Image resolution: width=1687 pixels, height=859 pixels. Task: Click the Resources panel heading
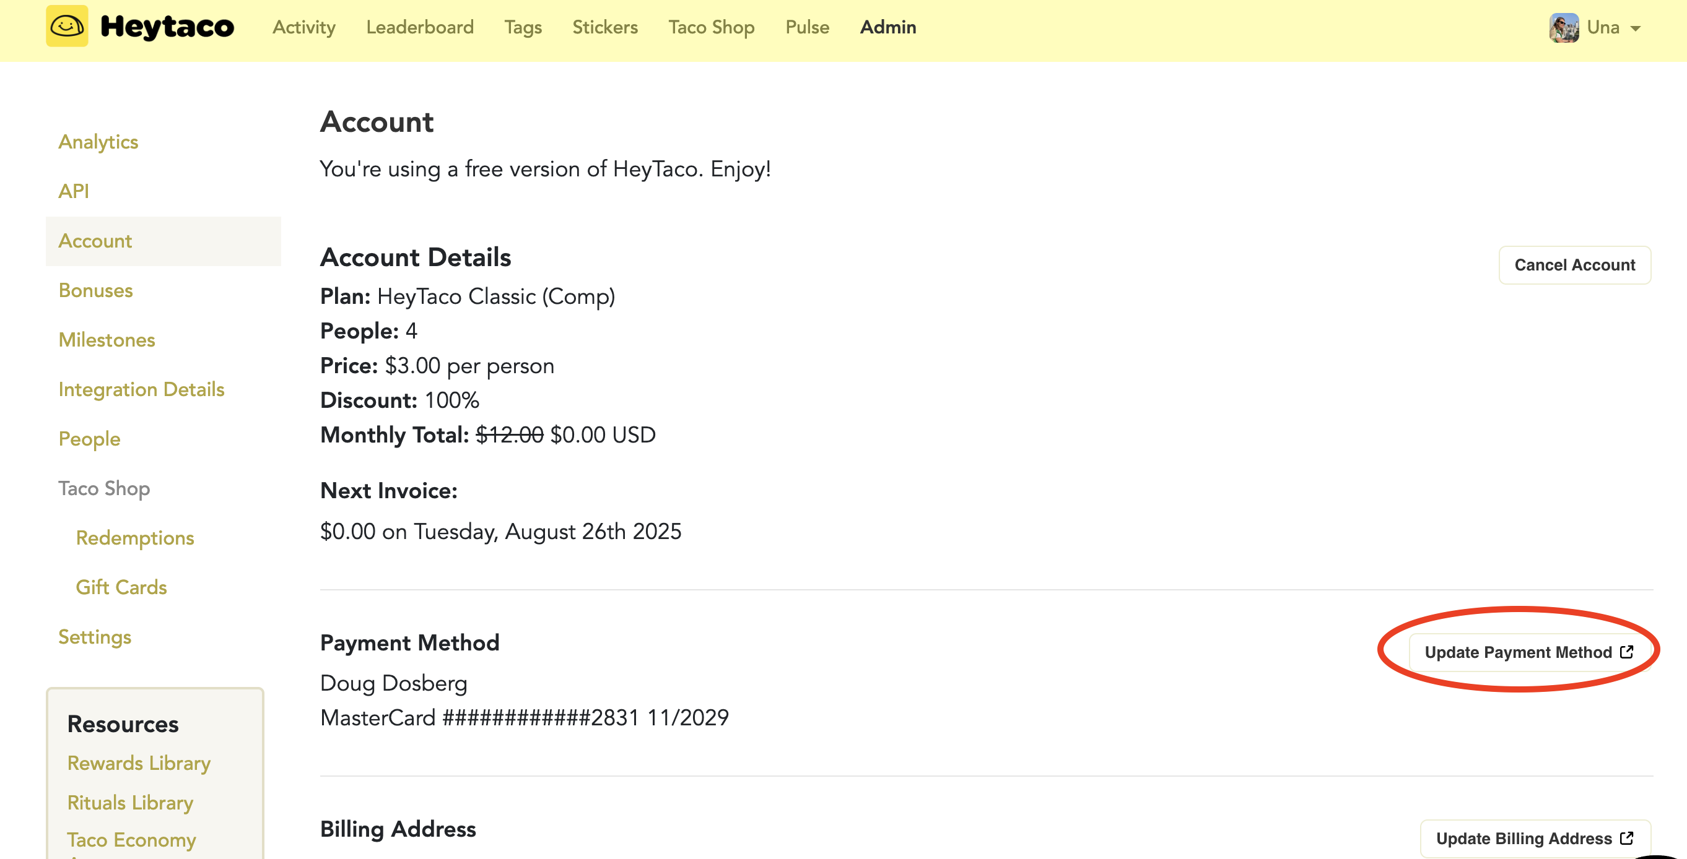pyautogui.click(x=123, y=724)
